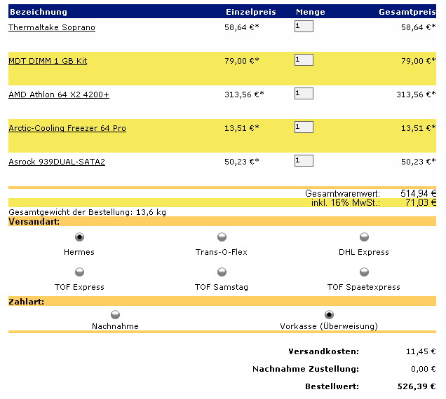Image resolution: width=446 pixels, height=399 pixels.
Task: Click quantity field for MDT DIMM 1 GB Kit
Action: click(x=304, y=60)
